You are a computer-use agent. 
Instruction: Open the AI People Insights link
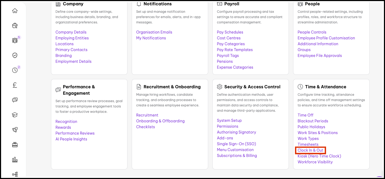[71, 139]
